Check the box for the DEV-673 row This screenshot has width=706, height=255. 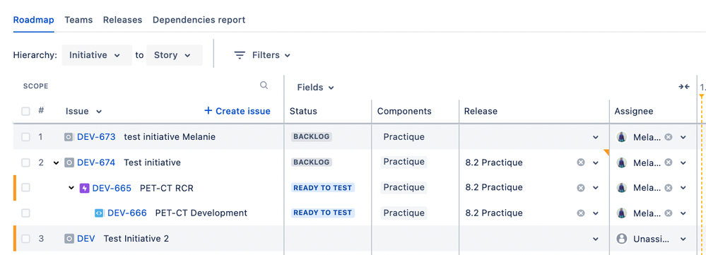[25, 137]
